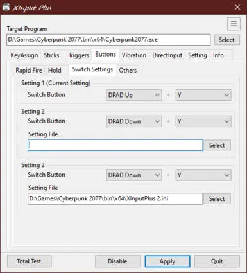Open the hamburger menu button
The width and height of the screenshot is (247, 273).
[234, 24]
